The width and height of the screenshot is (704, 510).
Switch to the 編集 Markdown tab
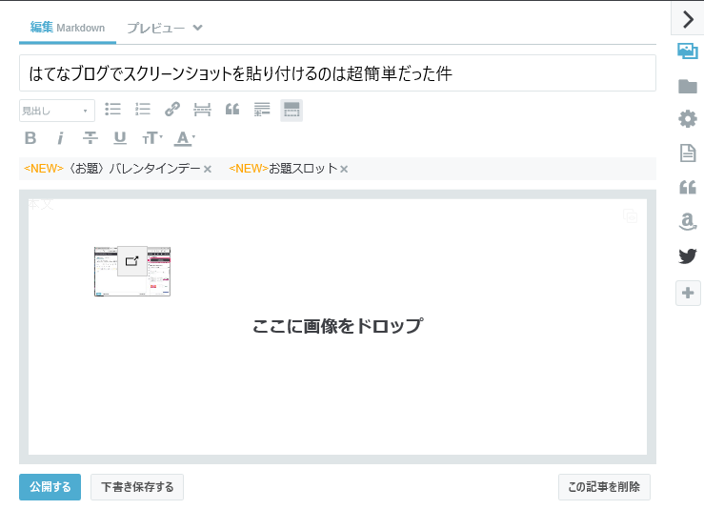click(x=68, y=28)
